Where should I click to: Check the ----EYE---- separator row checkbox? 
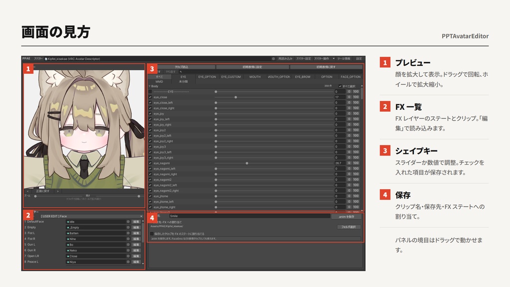coord(150,92)
